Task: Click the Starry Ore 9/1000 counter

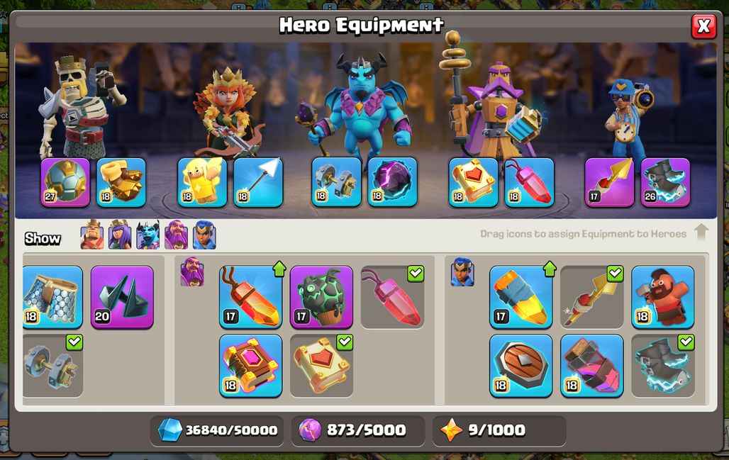Action: pyautogui.click(x=499, y=430)
